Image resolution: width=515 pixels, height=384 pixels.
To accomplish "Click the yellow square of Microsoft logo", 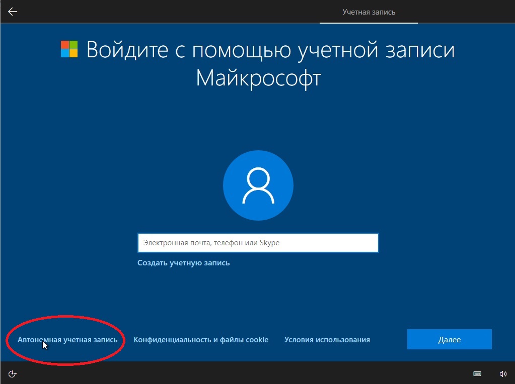I will tap(73, 54).
